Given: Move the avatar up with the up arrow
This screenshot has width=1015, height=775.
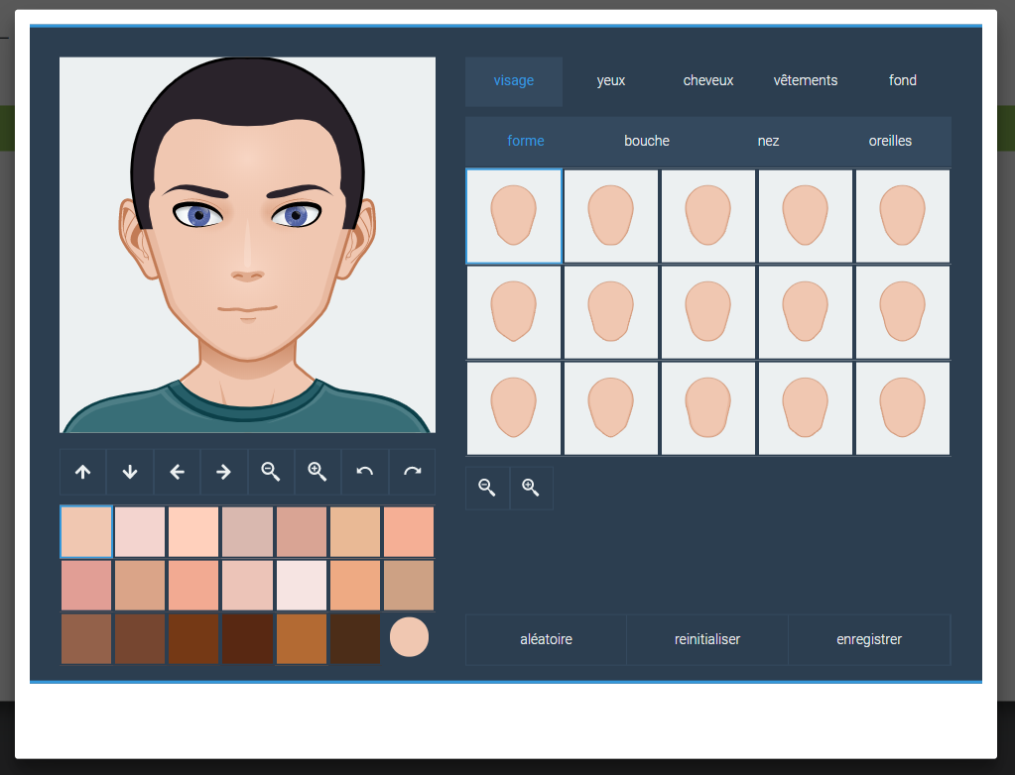Looking at the screenshot, I should click(83, 472).
